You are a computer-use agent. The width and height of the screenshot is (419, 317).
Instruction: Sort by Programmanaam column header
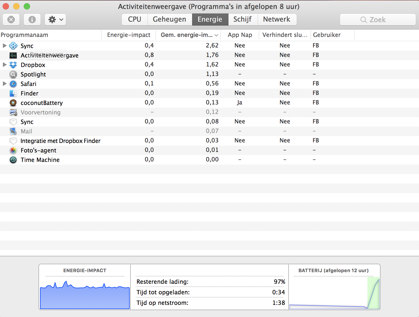(x=51, y=35)
